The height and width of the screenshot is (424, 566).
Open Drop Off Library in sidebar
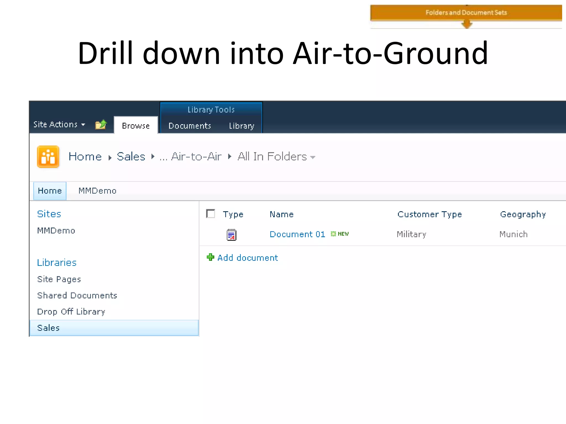(x=71, y=311)
